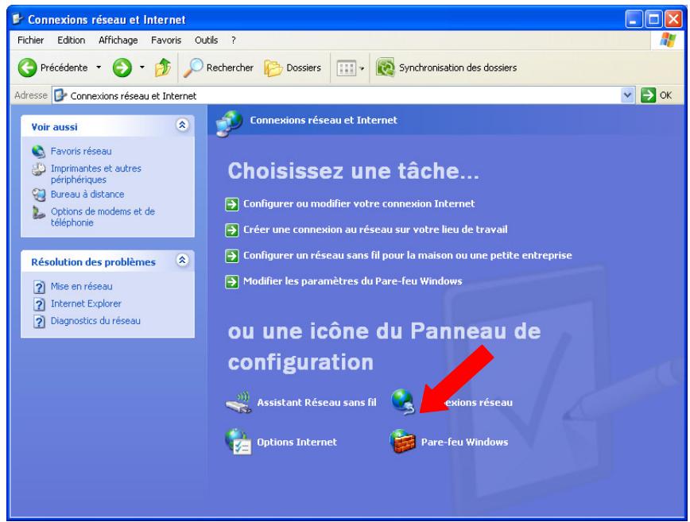Viewport: 690px width, 522px height.
Task: Open Favoris réseau globe icon
Action: [38, 151]
